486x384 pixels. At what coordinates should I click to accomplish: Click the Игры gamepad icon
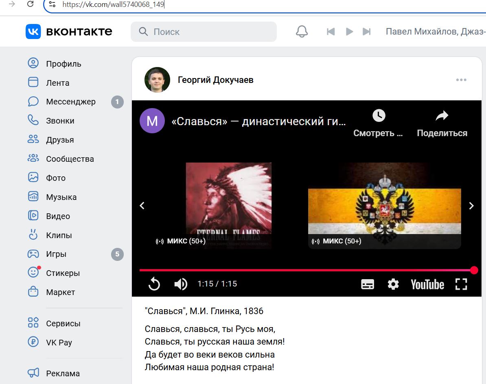pos(33,254)
